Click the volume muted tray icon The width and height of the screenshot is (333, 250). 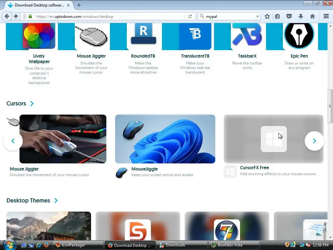(308, 245)
